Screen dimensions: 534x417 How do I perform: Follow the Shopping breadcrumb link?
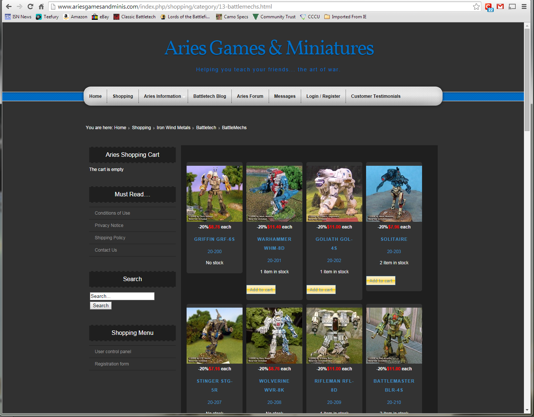tap(141, 128)
